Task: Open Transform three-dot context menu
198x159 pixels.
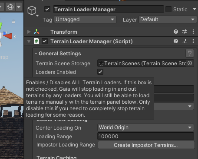Action: 193,32
